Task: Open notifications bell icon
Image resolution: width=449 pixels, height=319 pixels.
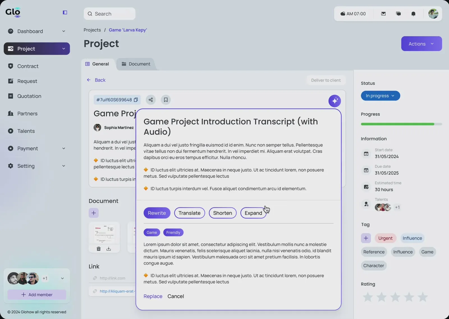Action: (413, 14)
